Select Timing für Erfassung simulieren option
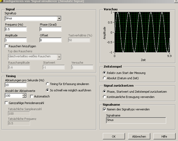The image size is (178, 141). point(47,84)
